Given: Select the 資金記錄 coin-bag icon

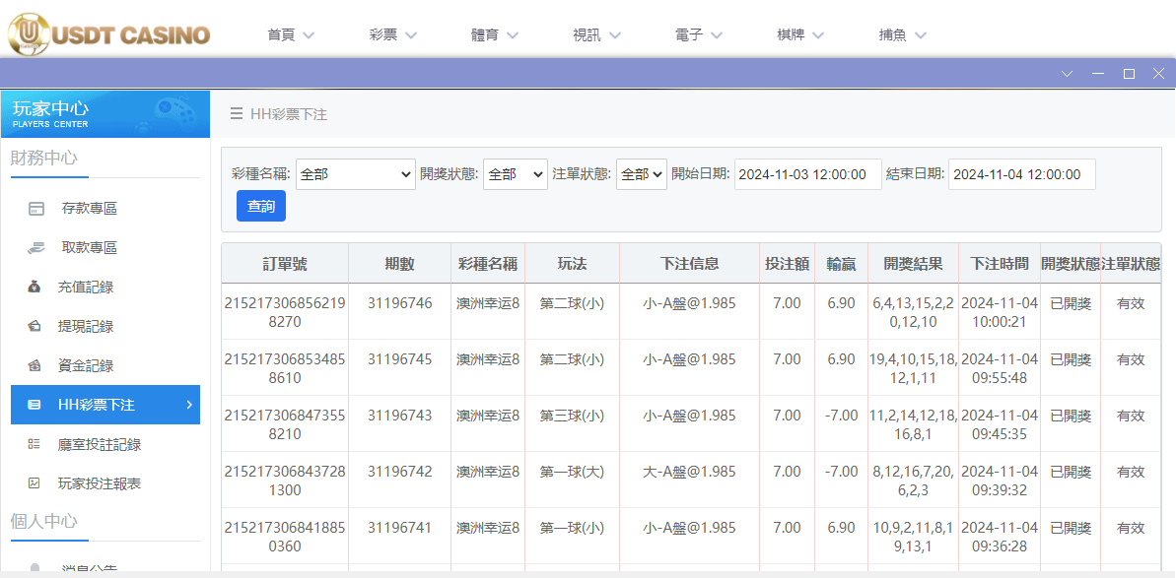Looking at the screenshot, I should [33, 365].
